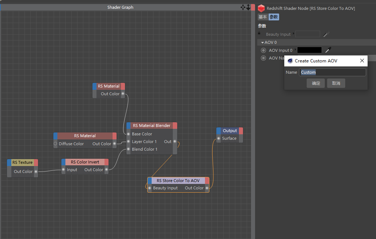Click the Diffuse Color input port
Image resolution: width=376 pixels, height=239 pixels.
pyautogui.click(x=56, y=144)
